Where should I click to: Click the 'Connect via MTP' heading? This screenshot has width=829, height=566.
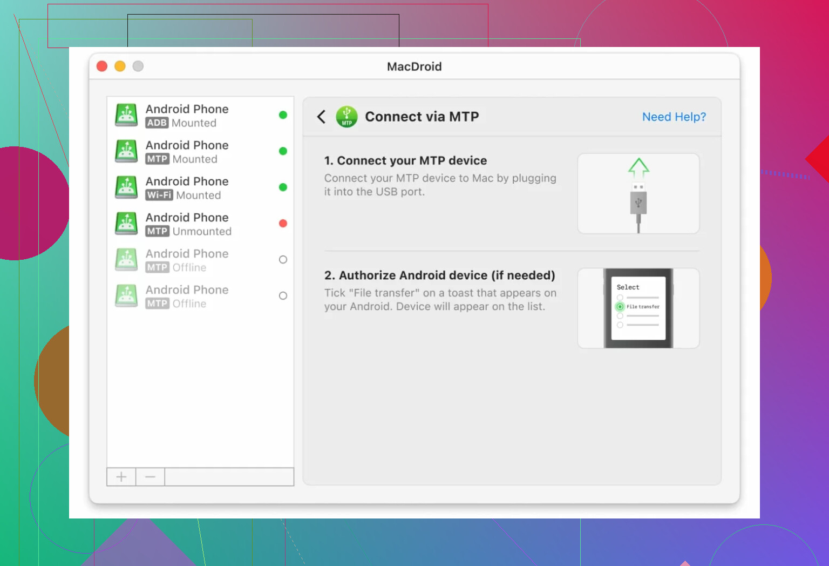(x=422, y=117)
